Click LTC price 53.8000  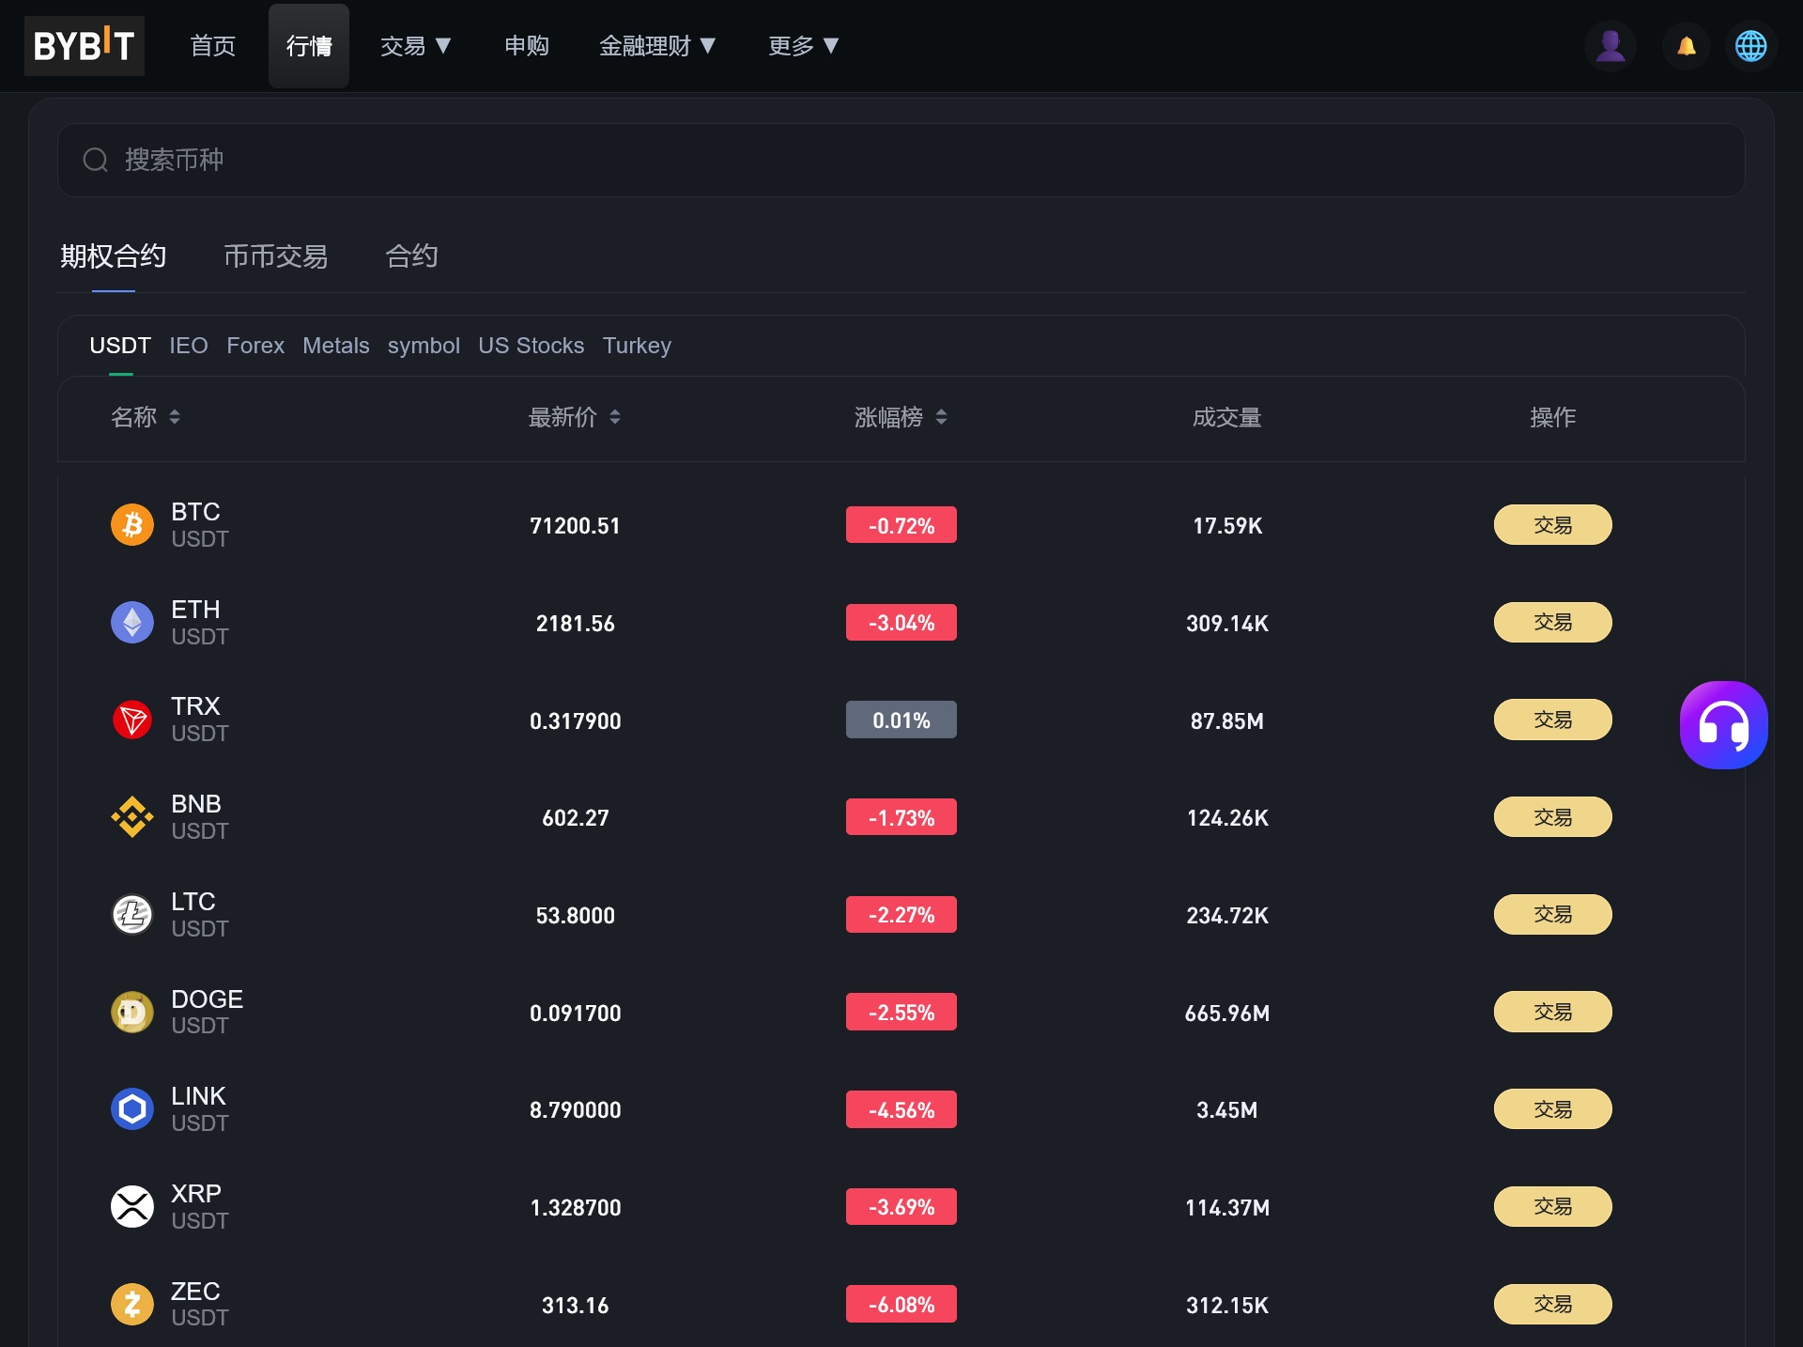576,916
